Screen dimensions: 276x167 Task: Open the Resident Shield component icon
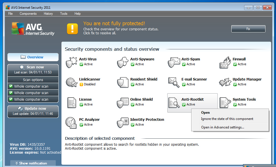click(123, 82)
